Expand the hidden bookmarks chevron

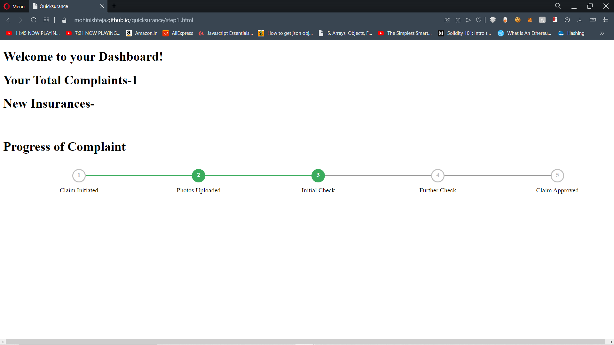[x=602, y=33]
